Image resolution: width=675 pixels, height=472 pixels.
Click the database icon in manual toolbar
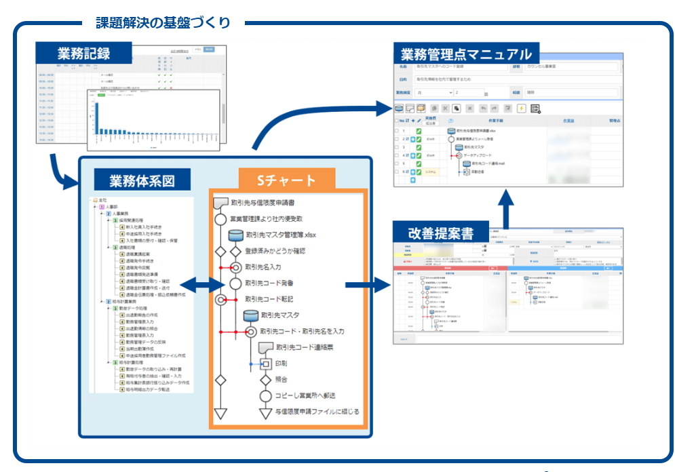(400, 108)
